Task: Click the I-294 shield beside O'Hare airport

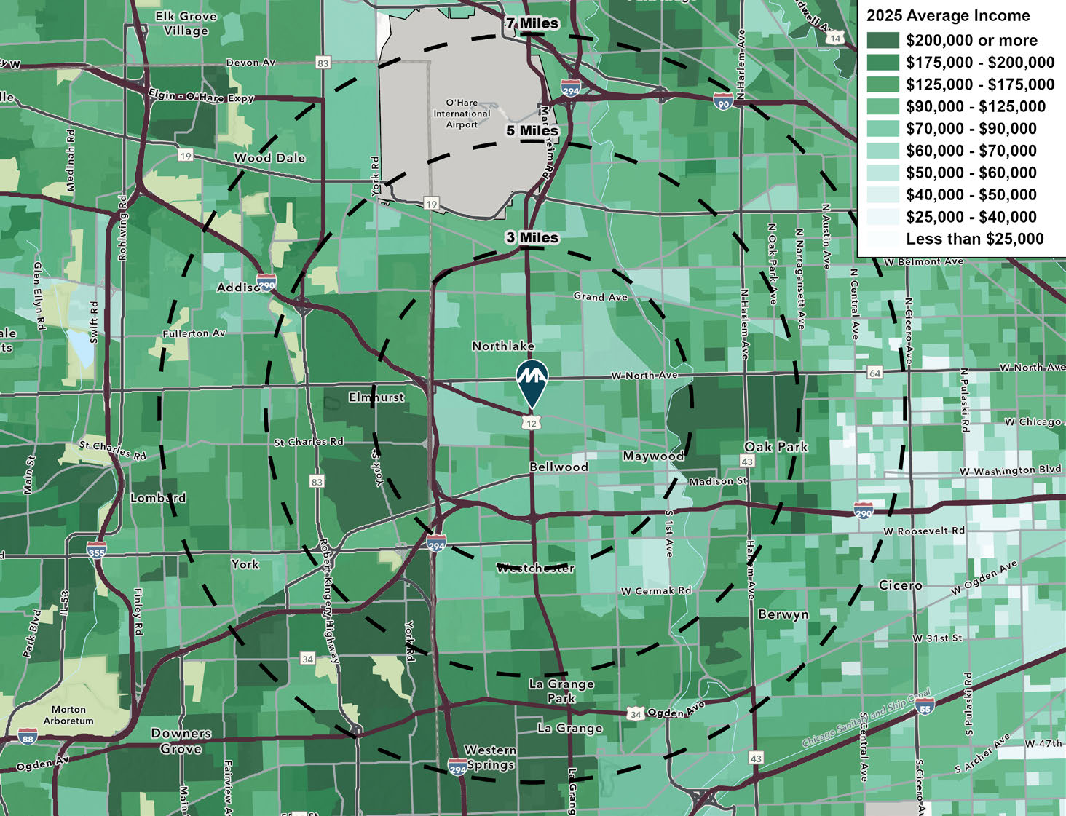Action: [571, 88]
